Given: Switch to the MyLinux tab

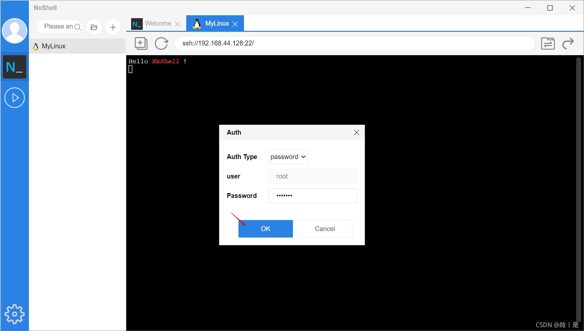Looking at the screenshot, I should [215, 23].
